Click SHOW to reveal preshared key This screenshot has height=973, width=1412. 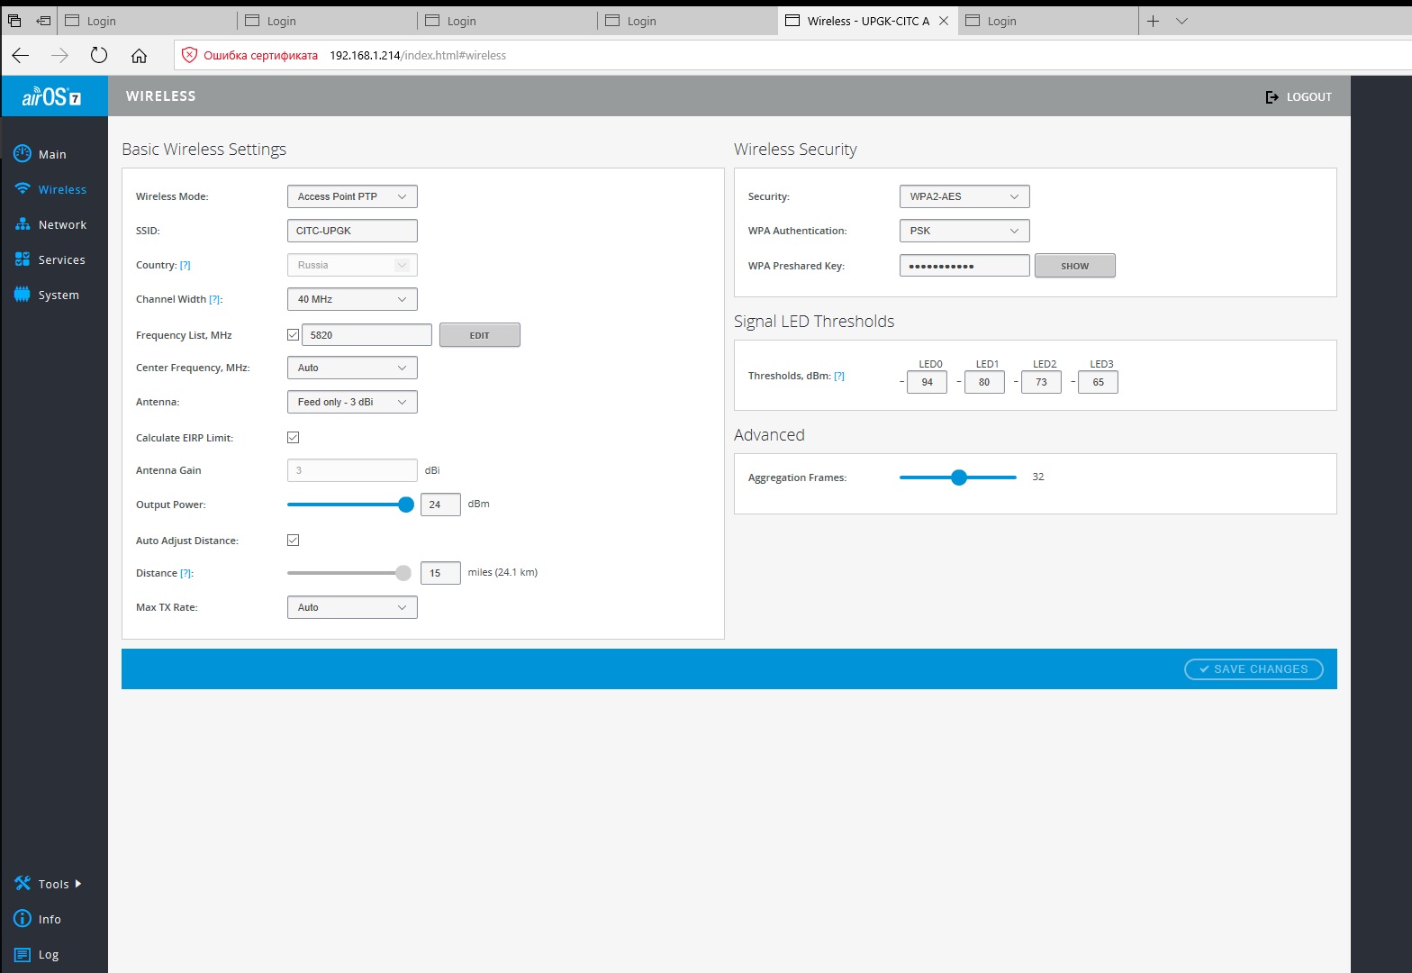pyautogui.click(x=1074, y=266)
